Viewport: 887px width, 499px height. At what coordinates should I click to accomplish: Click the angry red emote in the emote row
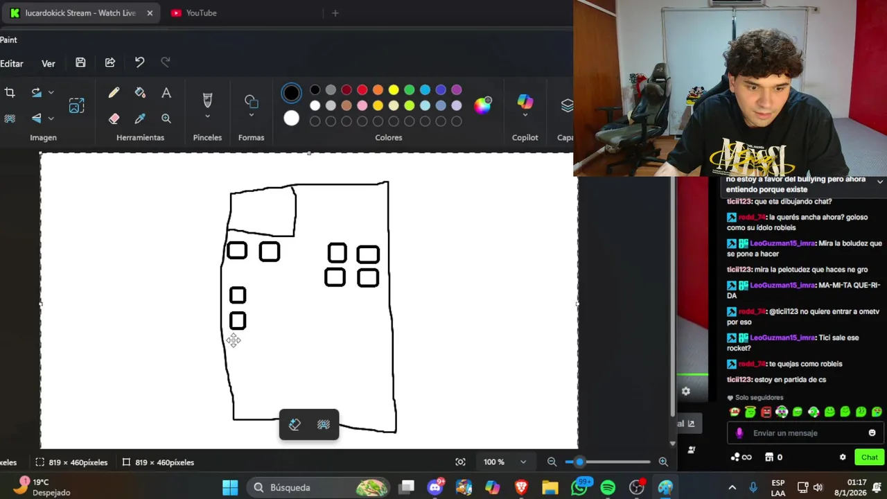[766, 412]
